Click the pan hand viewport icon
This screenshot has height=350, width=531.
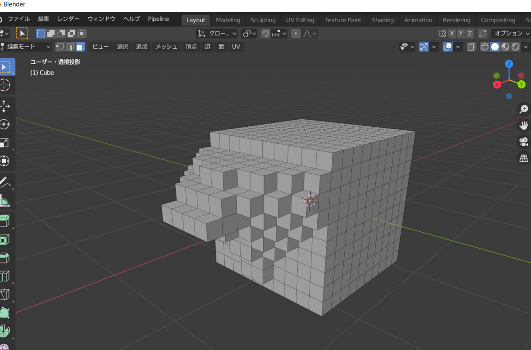pos(524,125)
